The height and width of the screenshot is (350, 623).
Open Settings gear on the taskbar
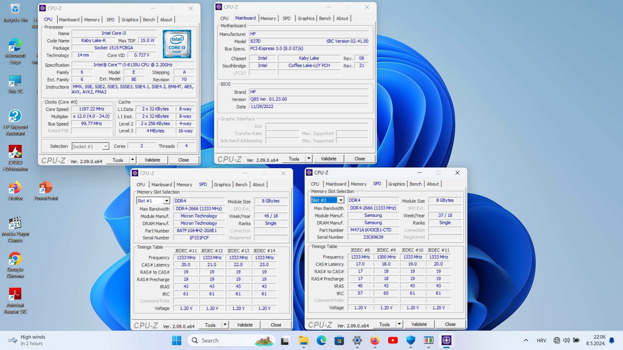357,340
